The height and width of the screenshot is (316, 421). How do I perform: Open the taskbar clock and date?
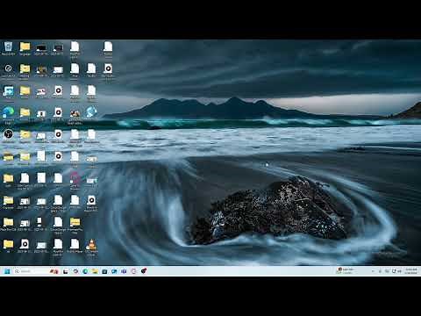coord(411,271)
